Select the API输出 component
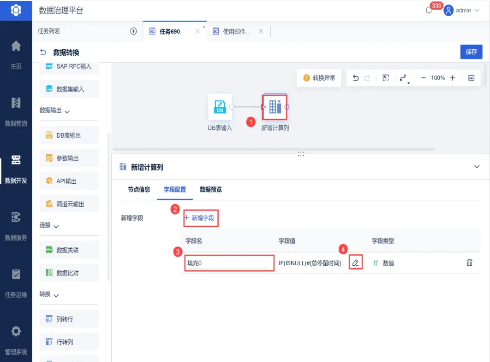This screenshot has height=362, width=490. pos(69,181)
